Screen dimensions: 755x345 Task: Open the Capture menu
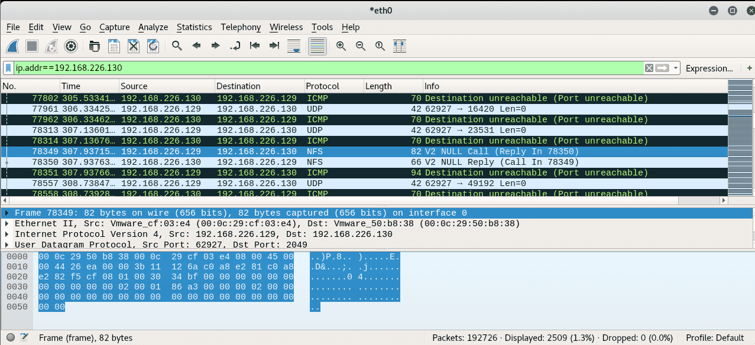coord(114,27)
